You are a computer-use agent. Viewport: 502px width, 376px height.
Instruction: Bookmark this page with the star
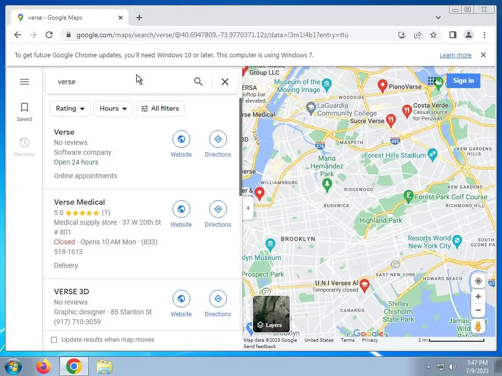coord(433,35)
